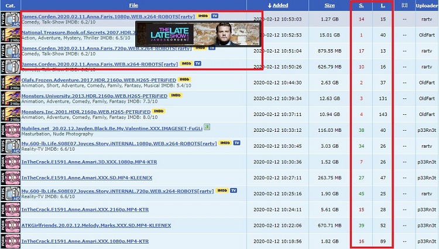Click IMDb badge next to Olafs.Frozen.Adventure
This screenshot has height=249, width=439.
tap(184, 80)
